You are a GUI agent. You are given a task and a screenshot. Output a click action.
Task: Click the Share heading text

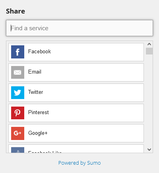[x=16, y=11]
